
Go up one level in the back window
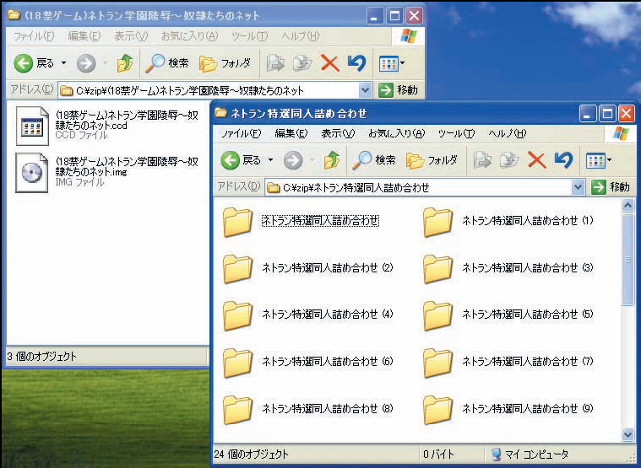pos(125,63)
